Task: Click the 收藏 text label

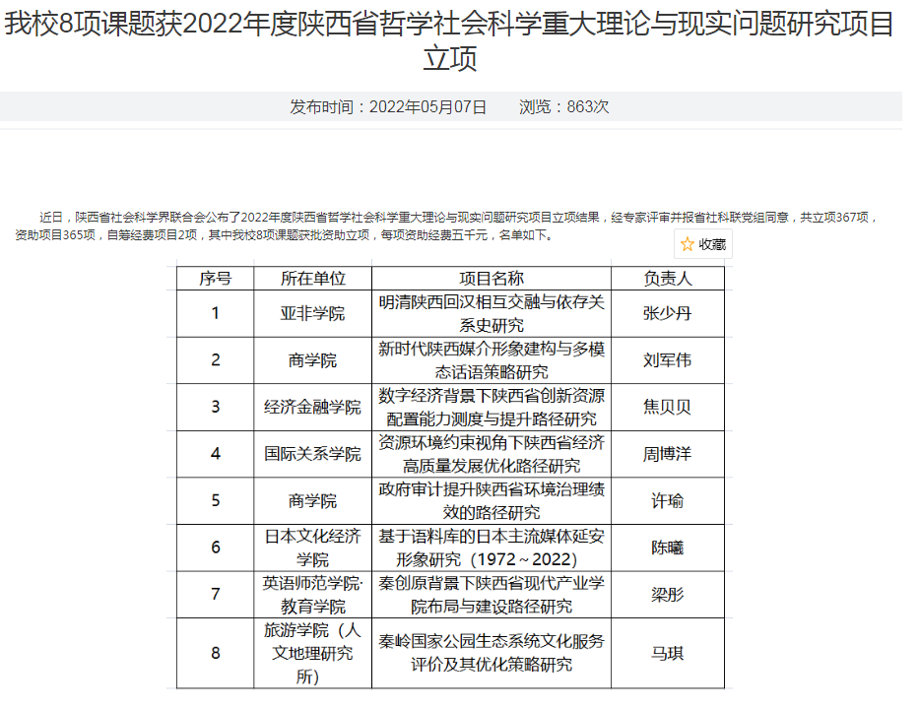Action: 712,244
